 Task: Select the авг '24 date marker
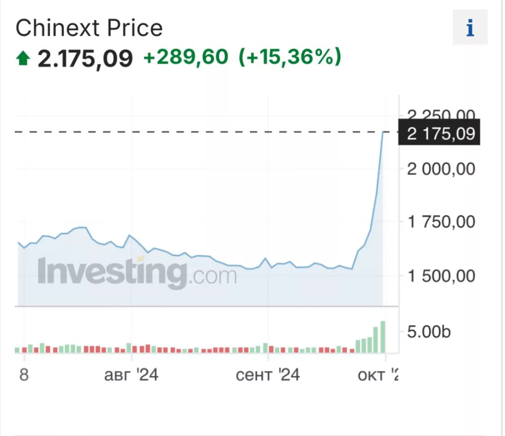click(131, 375)
